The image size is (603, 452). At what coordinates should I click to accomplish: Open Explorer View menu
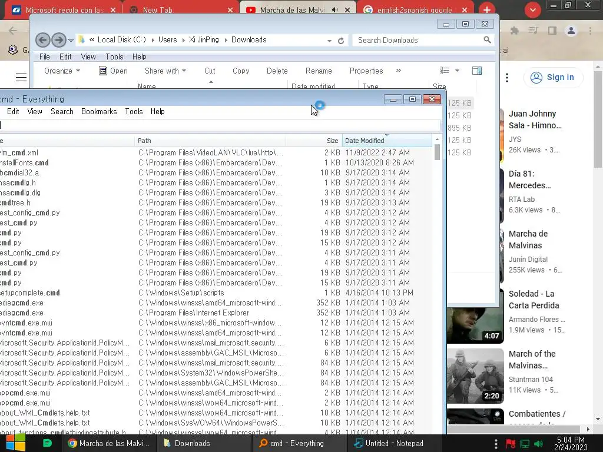tap(88, 56)
